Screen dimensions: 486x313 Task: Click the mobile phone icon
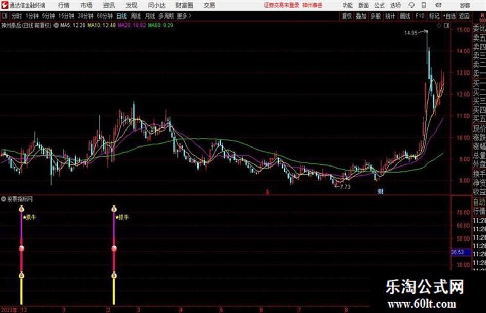424,5
